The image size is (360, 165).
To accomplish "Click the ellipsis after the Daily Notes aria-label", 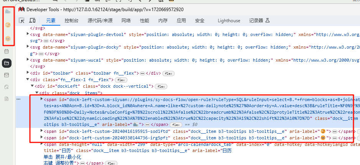I will point(147,125).
